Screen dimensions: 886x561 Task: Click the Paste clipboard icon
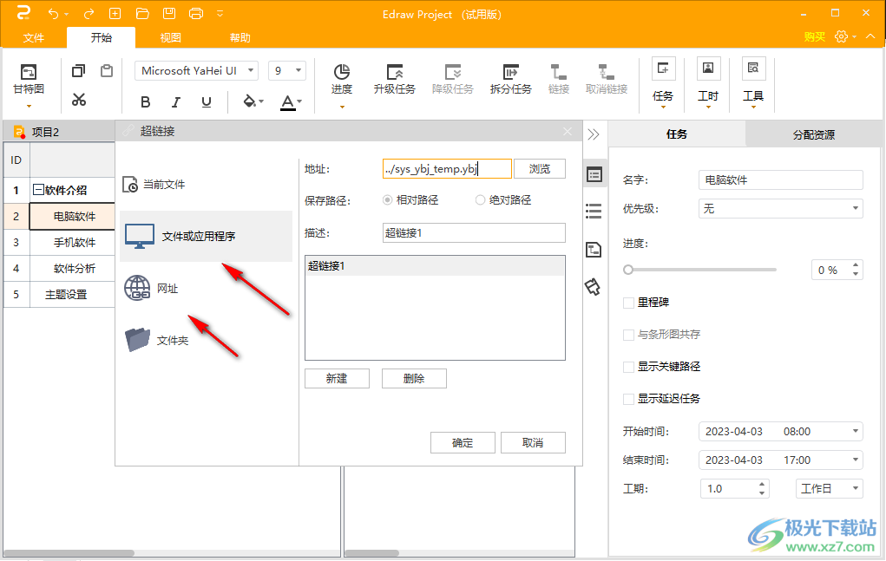pos(107,70)
